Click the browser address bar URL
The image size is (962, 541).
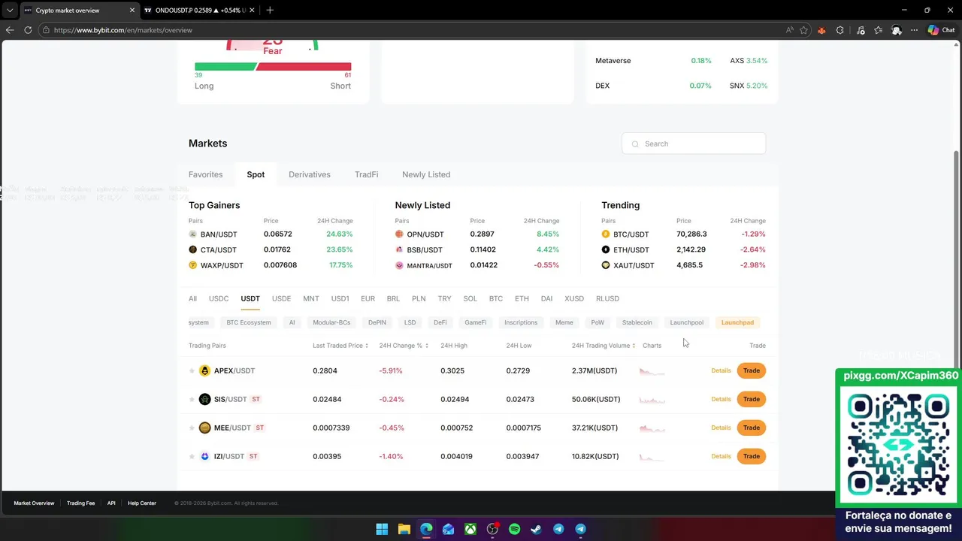point(123,30)
